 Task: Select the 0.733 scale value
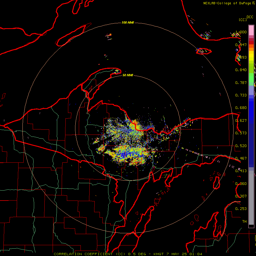[x=241, y=95]
